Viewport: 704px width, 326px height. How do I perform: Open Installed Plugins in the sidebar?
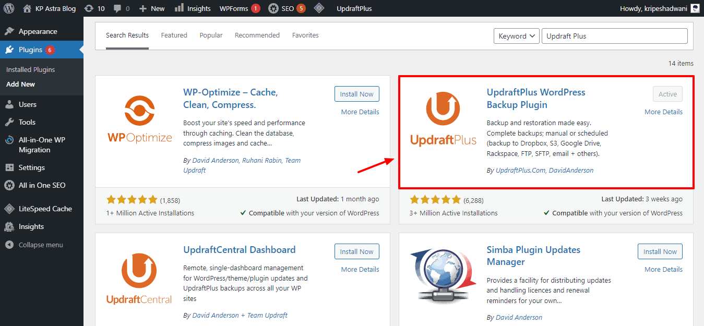click(x=30, y=69)
